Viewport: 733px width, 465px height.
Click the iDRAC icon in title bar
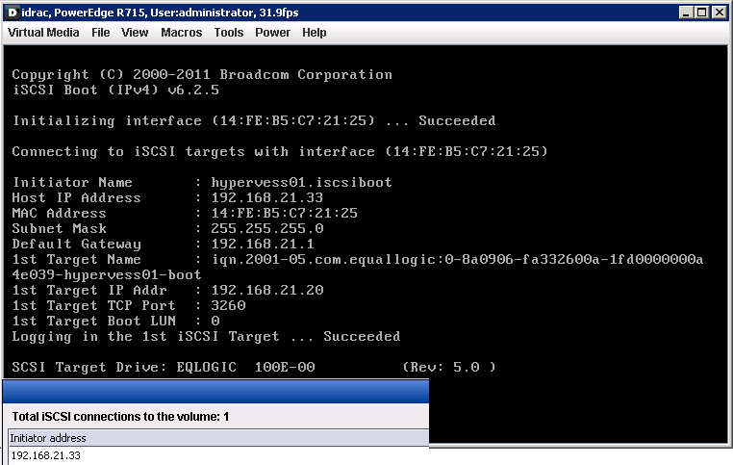11,12
